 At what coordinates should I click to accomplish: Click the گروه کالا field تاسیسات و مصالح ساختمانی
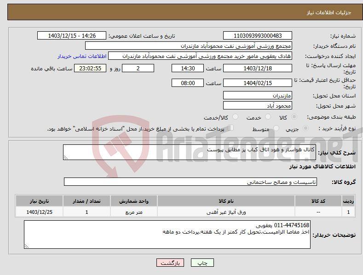(x=190, y=182)
